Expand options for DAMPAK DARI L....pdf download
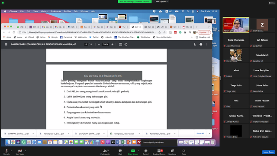This screenshot has height=156, width=277. click(x=33, y=134)
